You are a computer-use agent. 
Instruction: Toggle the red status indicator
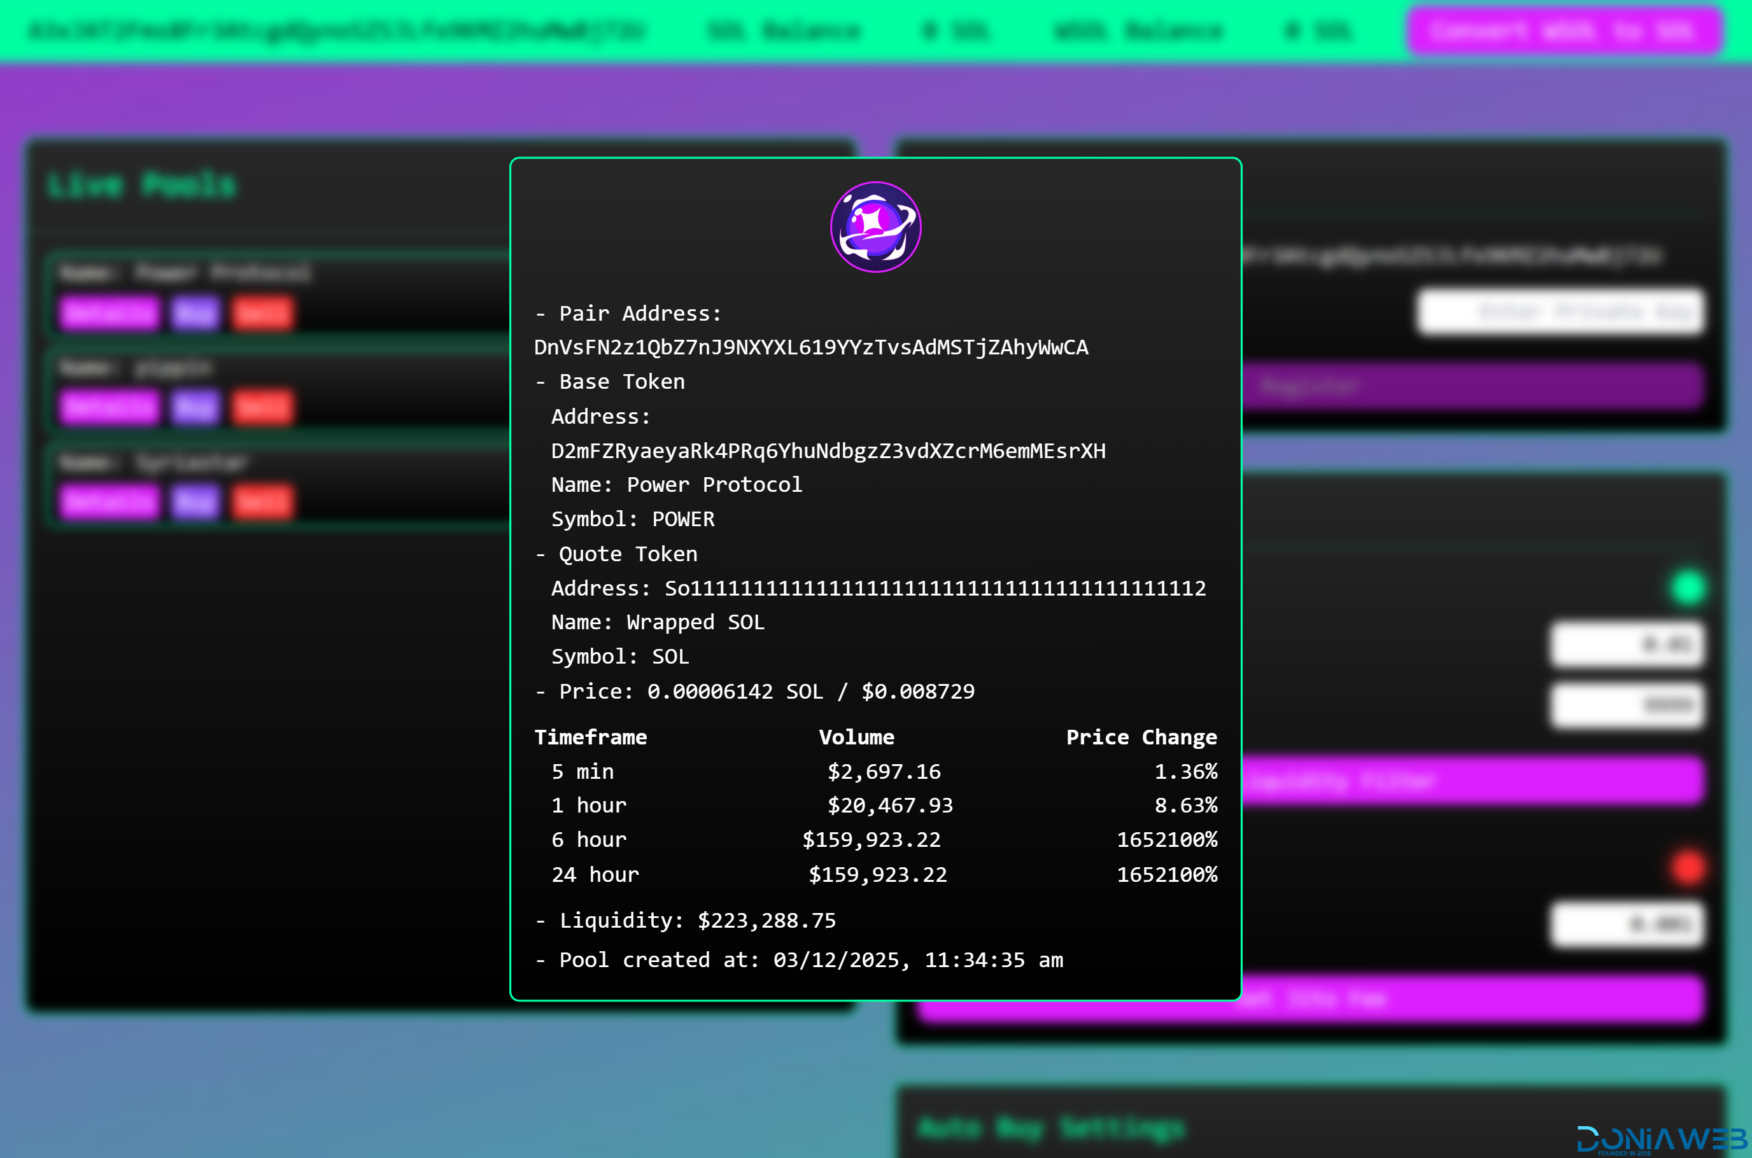pos(1688,867)
